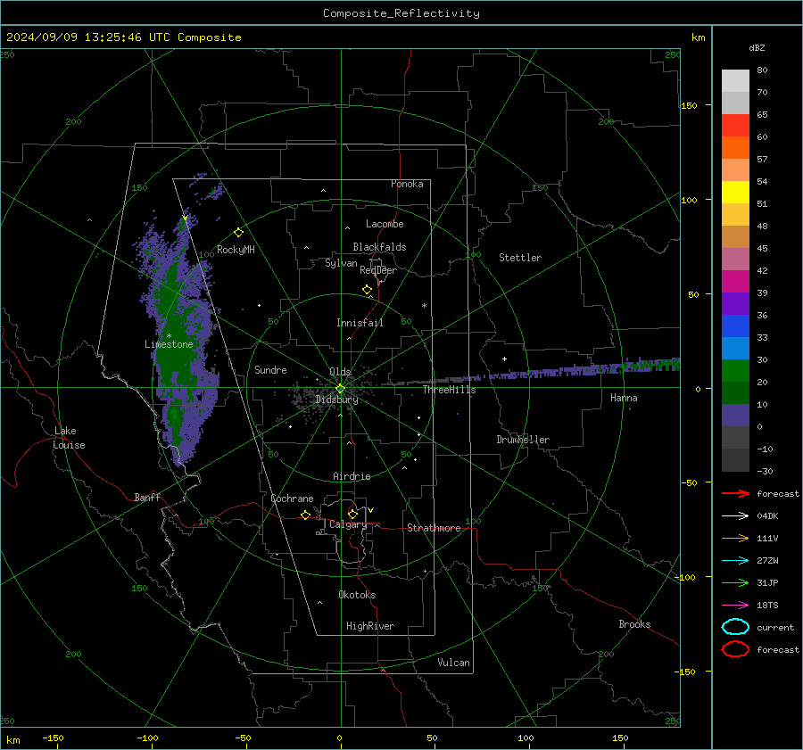This screenshot has width=803, height=750.
Task: Click the dBZ label above the color scale
Action: point(757,48)
